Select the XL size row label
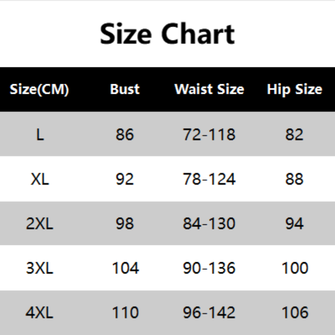The height and width of the screenshot is (335, 335). (40, 179)
